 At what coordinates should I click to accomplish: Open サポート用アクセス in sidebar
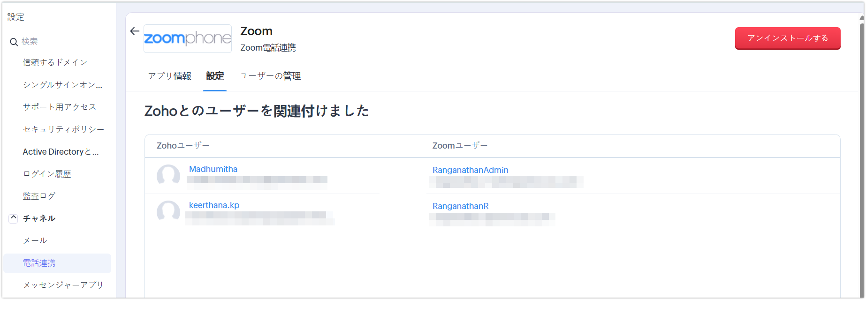pos(60,107)
